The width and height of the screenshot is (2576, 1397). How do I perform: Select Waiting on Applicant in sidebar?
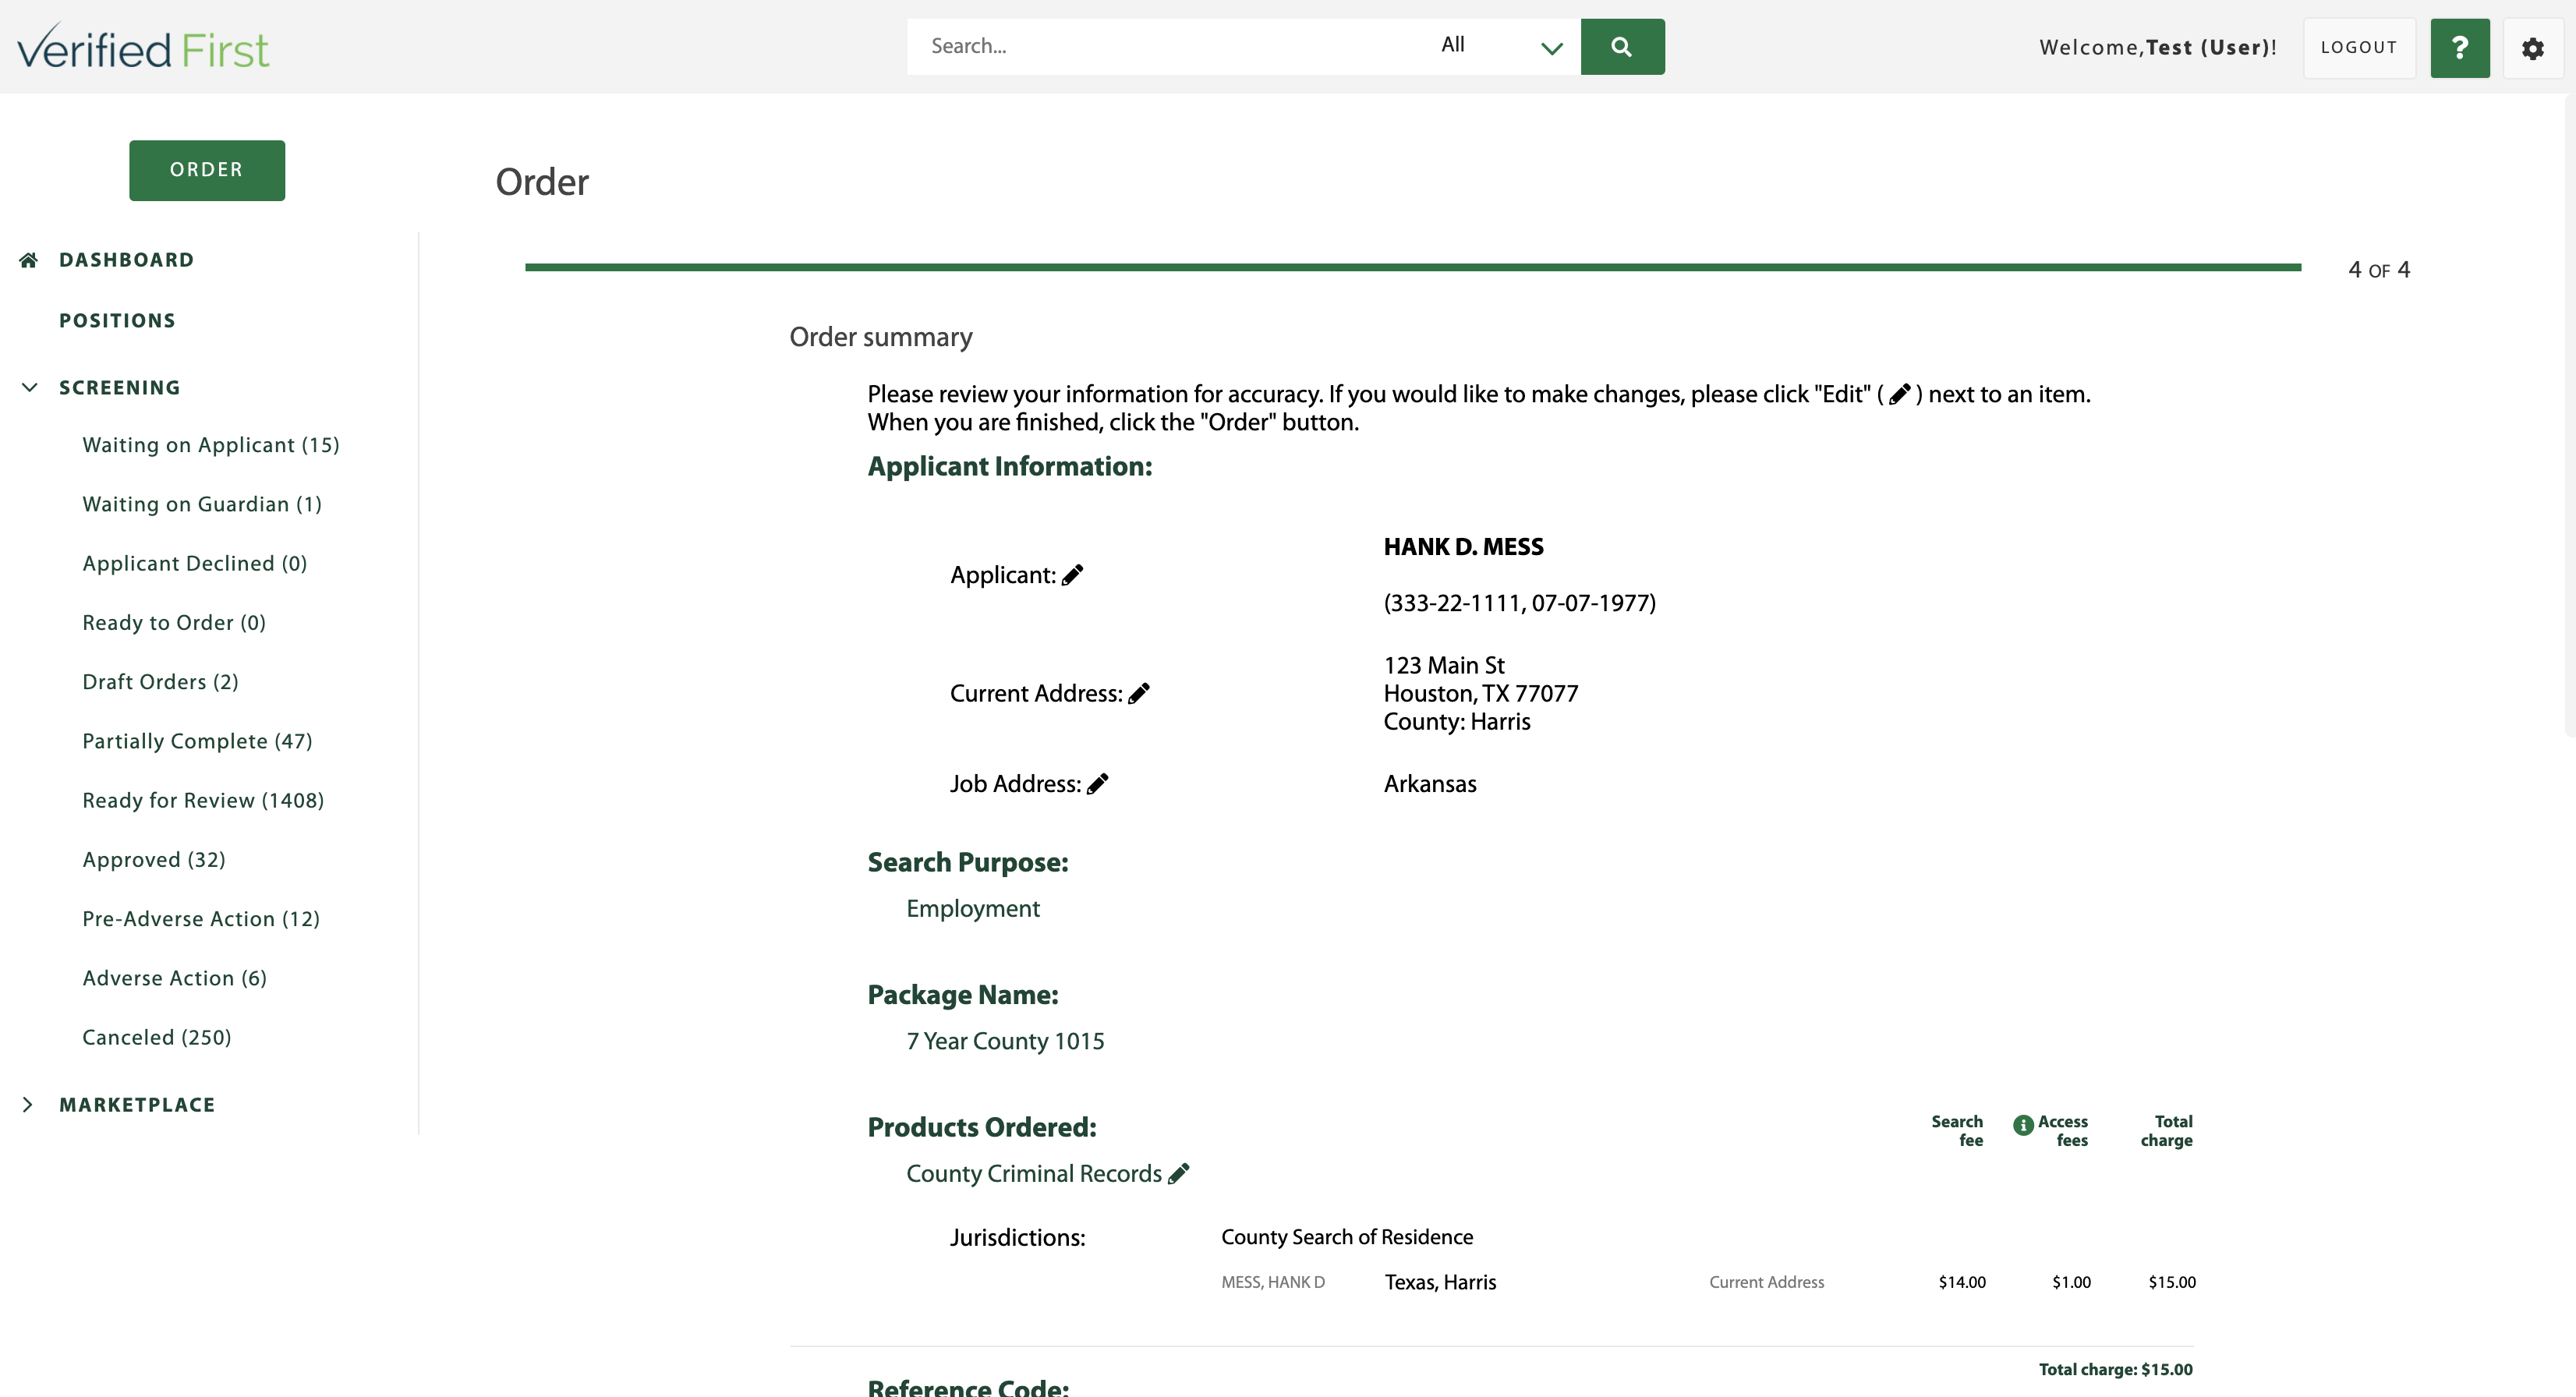click(210, 444)
